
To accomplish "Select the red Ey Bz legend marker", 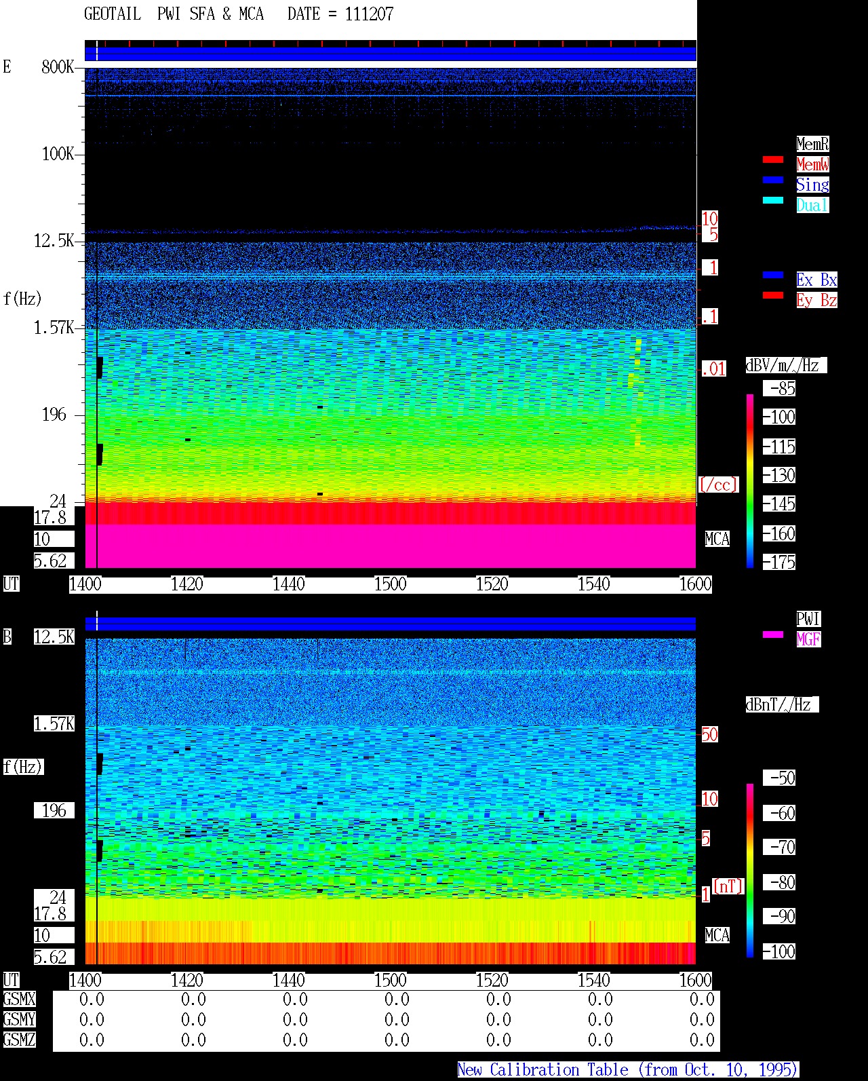I will pyautogui.click(x=773, y=295).
